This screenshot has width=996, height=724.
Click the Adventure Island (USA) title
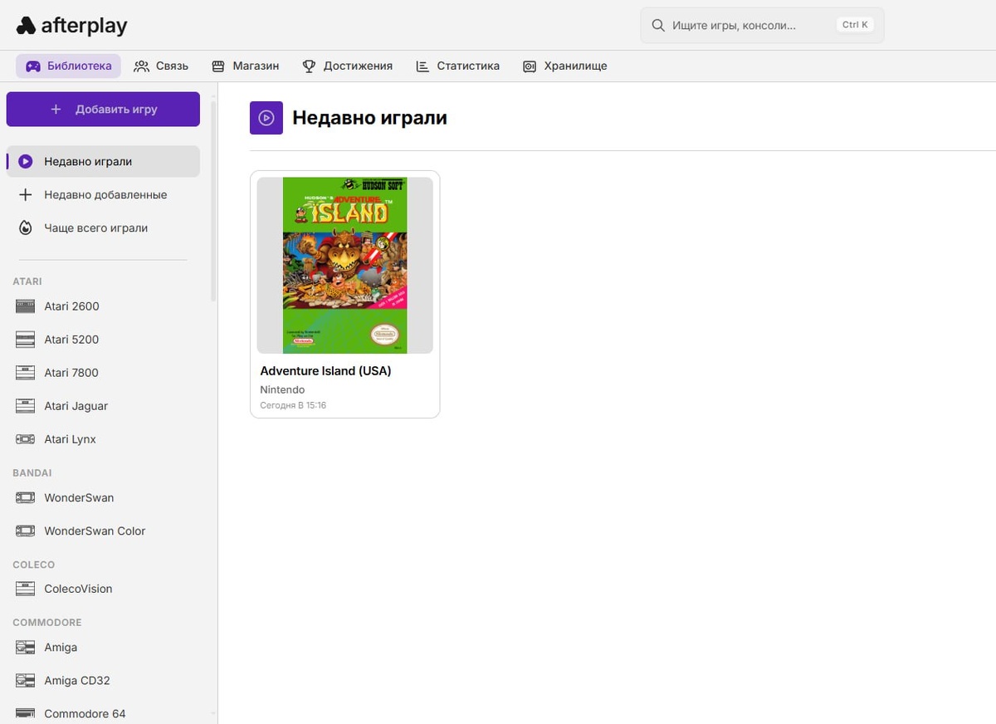[325, 371]
